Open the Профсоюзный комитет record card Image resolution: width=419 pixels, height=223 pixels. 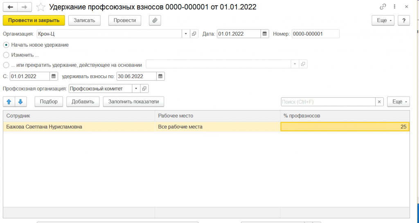point(144,89)
